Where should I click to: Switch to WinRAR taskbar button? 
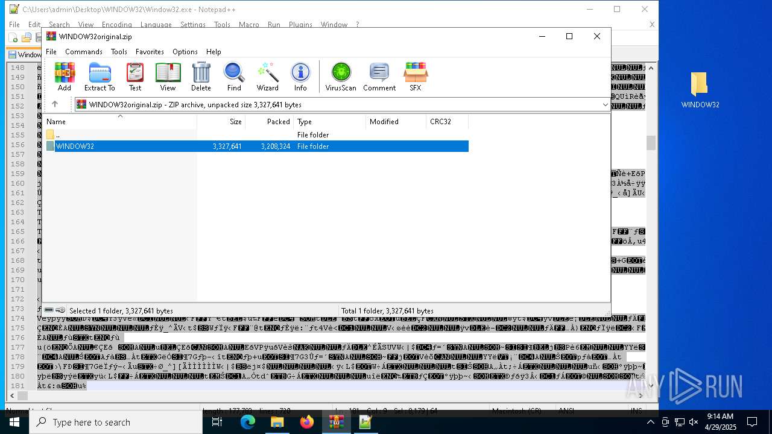[336, 422]
